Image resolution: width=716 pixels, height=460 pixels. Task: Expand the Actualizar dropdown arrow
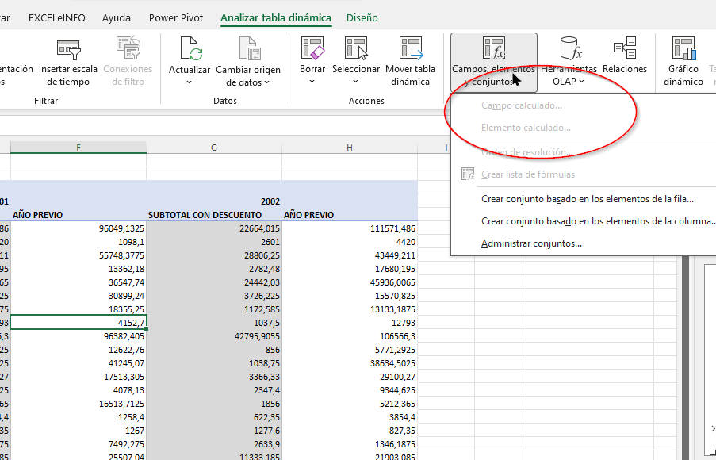(190, 82)
